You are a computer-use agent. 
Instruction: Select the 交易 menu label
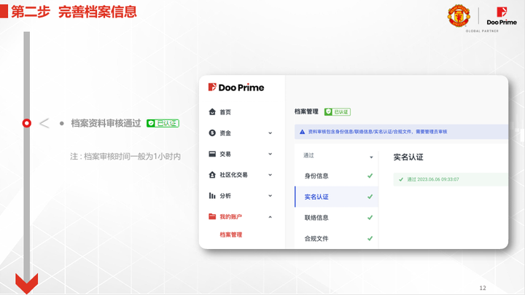click(x=225, y=154)
